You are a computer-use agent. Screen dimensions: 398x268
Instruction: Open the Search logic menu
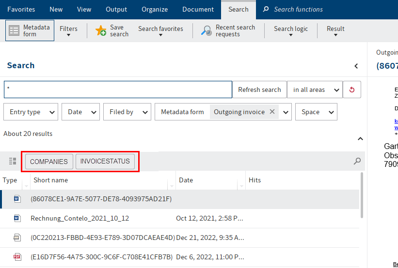coord(291,31)
